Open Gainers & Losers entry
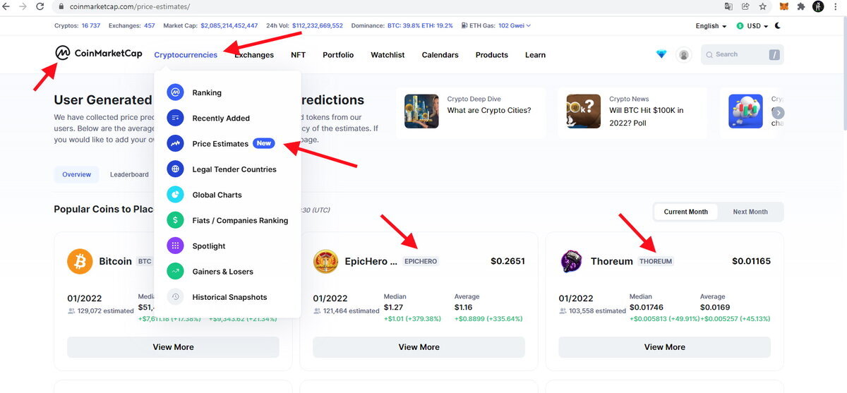The height and width of the screenshot is (393, 847). coord(222,271)
